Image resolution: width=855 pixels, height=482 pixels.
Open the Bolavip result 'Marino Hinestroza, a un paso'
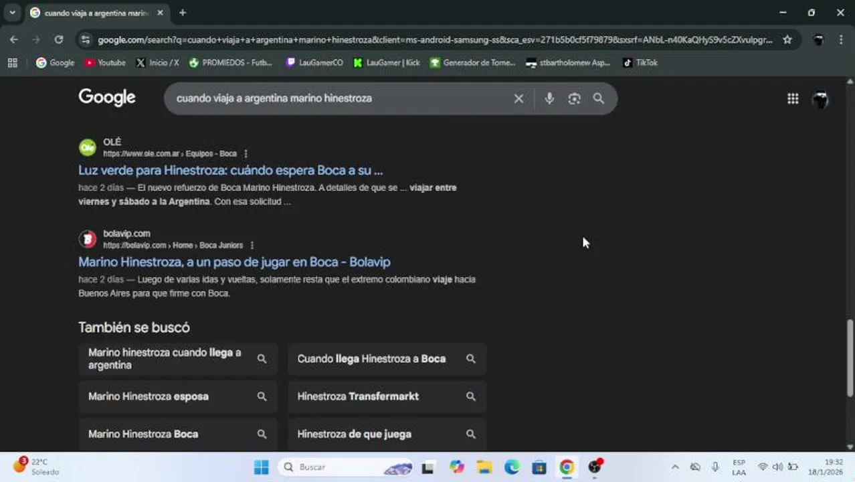point(234,262)
